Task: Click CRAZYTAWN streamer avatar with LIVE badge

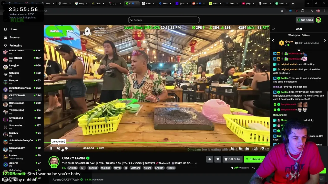Action: 54,162
